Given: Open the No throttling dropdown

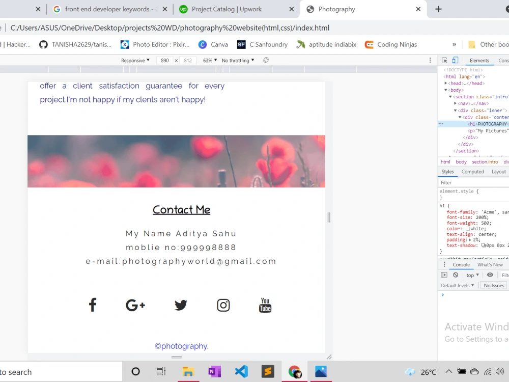Looking at the screenshot, I should [238, 61].
